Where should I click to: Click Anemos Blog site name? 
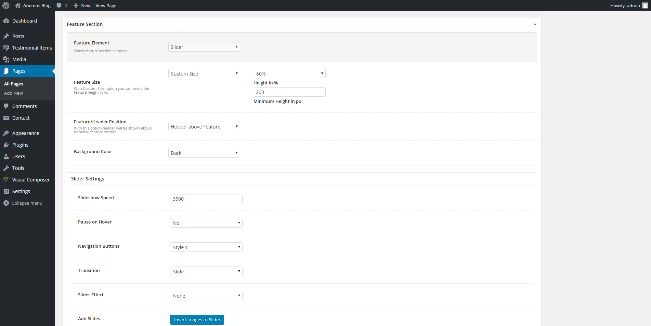tap(37, 5)
